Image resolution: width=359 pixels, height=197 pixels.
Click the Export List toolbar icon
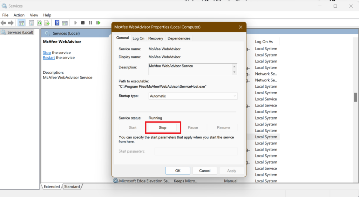[x=47, y=23]
